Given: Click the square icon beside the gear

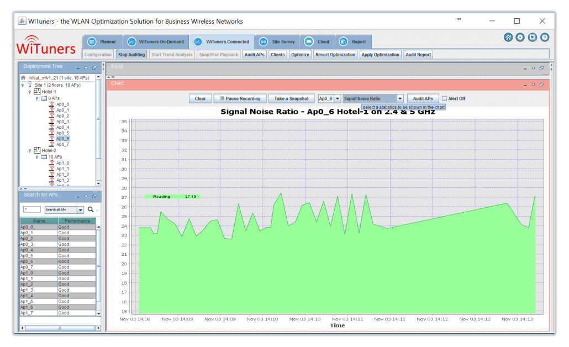Looking at the screenshot, I should (x=533, y=38).
